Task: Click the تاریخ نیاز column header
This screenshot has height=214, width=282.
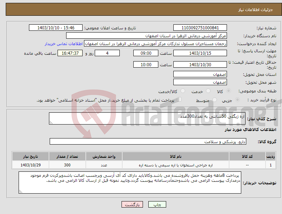Action: click(31, 156)
